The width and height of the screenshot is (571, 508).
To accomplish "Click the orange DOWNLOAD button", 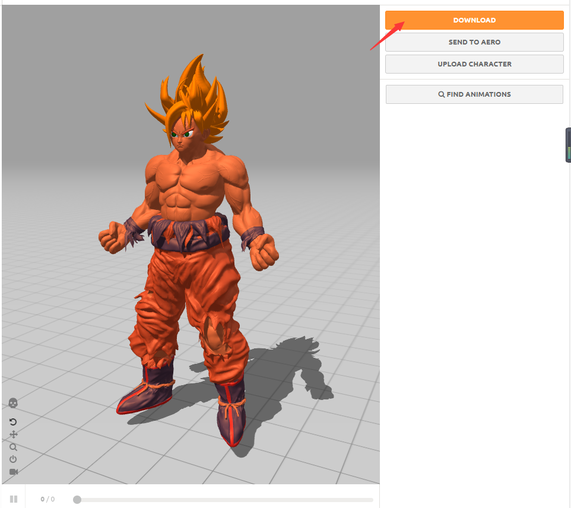I will (x=474, y=20).
